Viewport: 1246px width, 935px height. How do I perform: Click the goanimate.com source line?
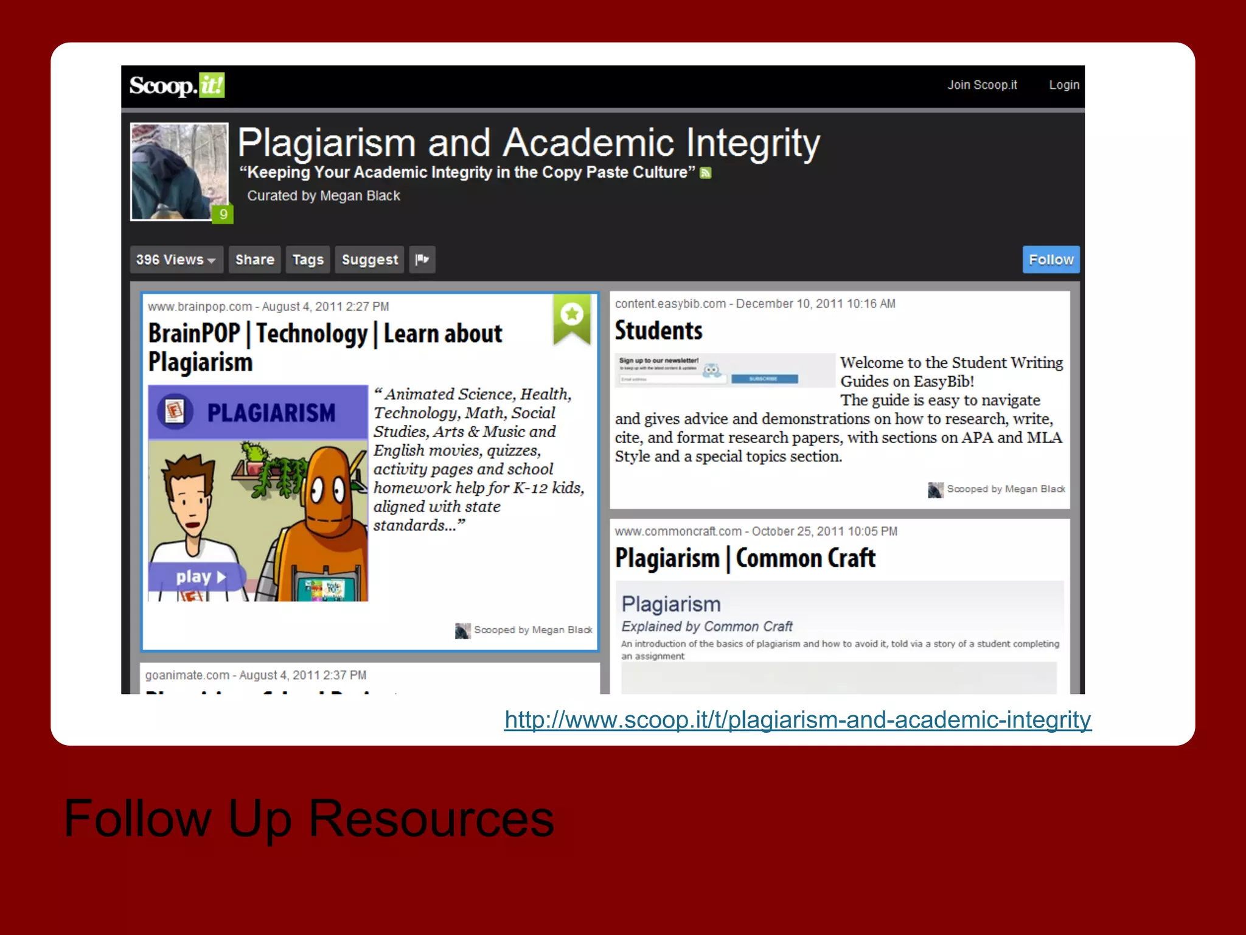click(256, 676)
